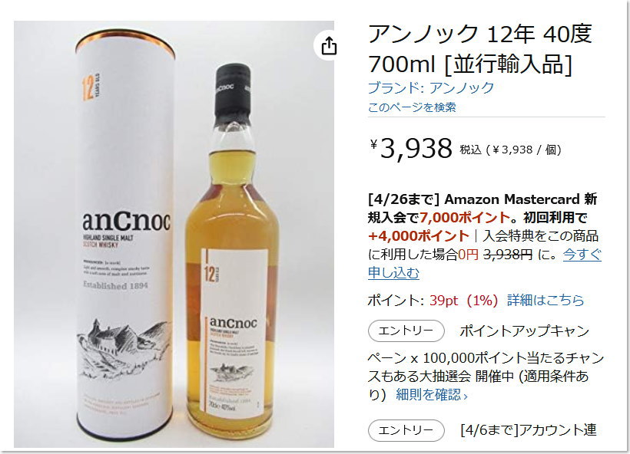Click the このページを検索 link
The image size is (630, 454).
[412, 107]
